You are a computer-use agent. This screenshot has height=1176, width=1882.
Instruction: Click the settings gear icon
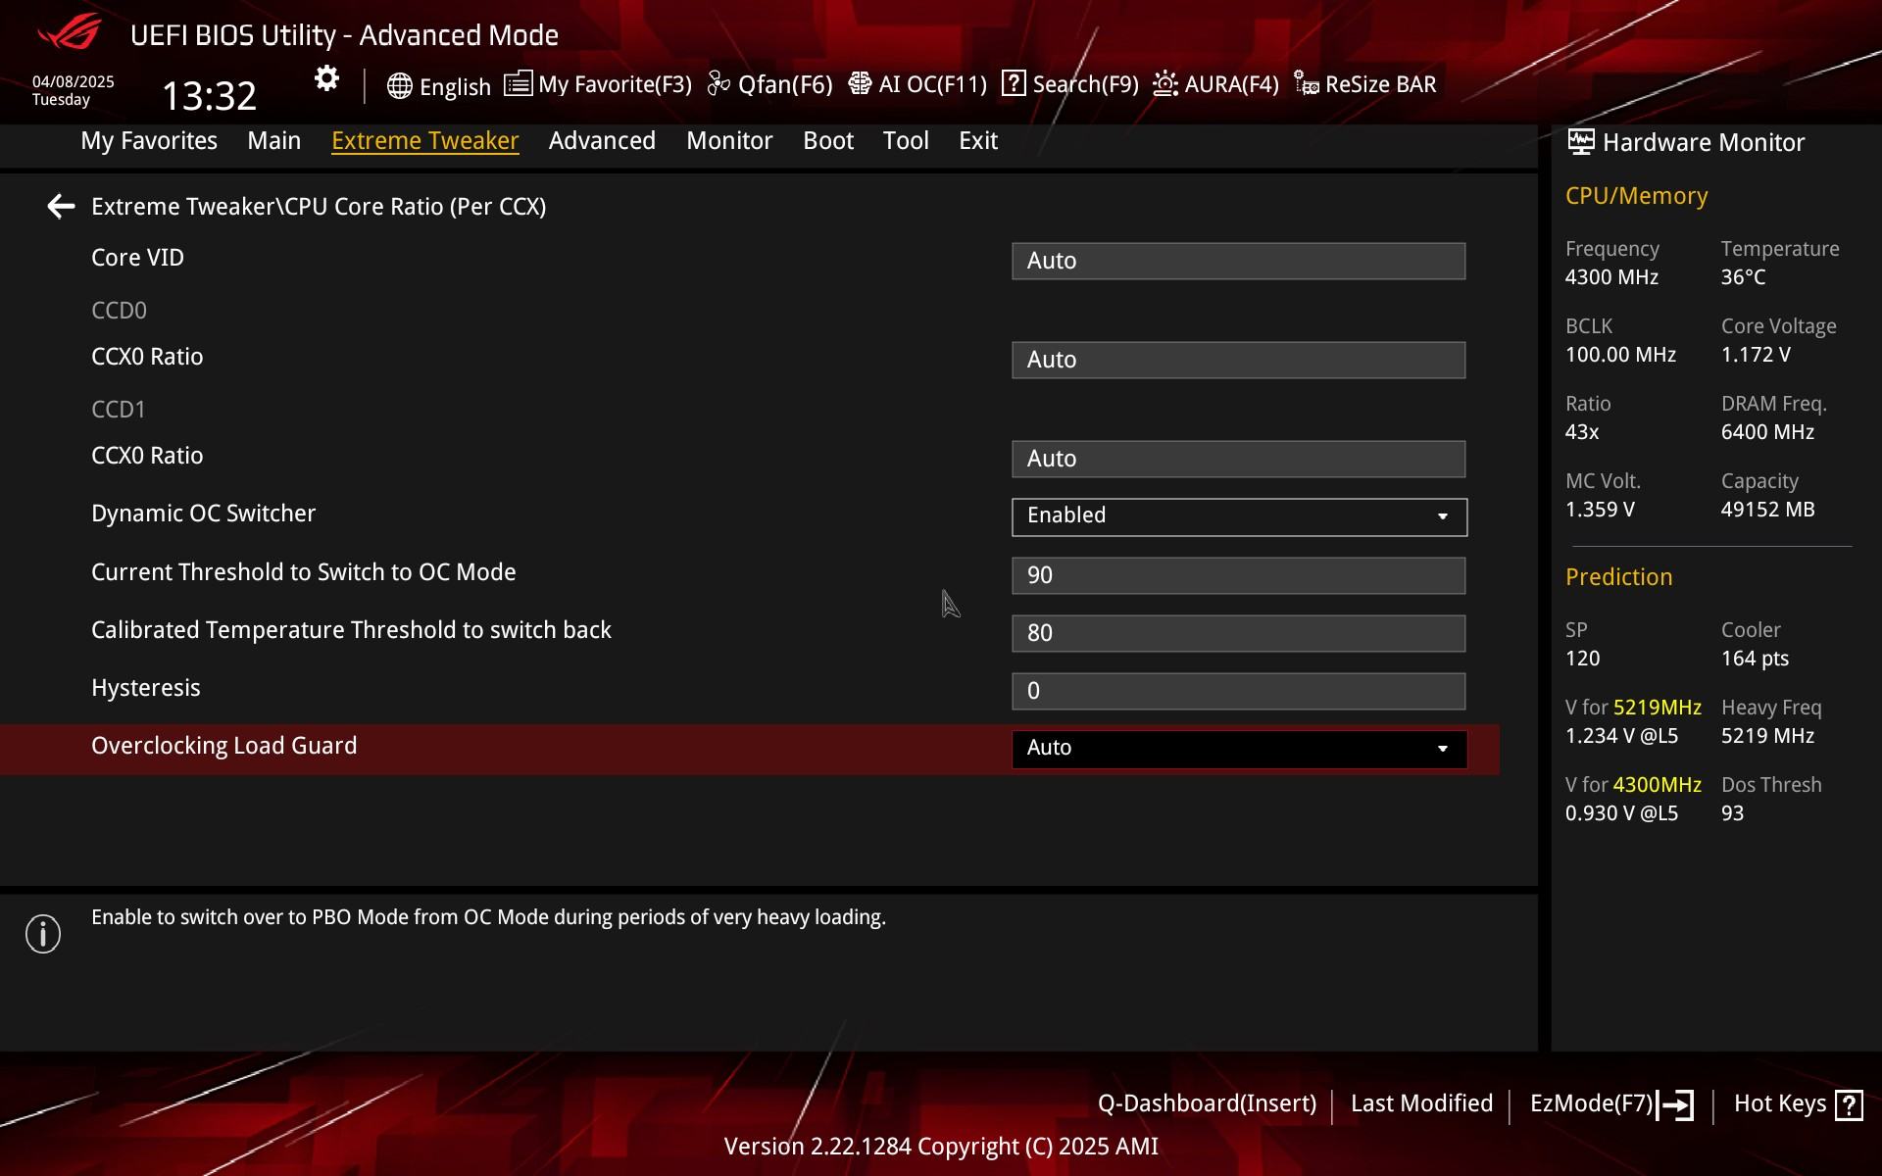pyautogui.click(x=326, y=79)
